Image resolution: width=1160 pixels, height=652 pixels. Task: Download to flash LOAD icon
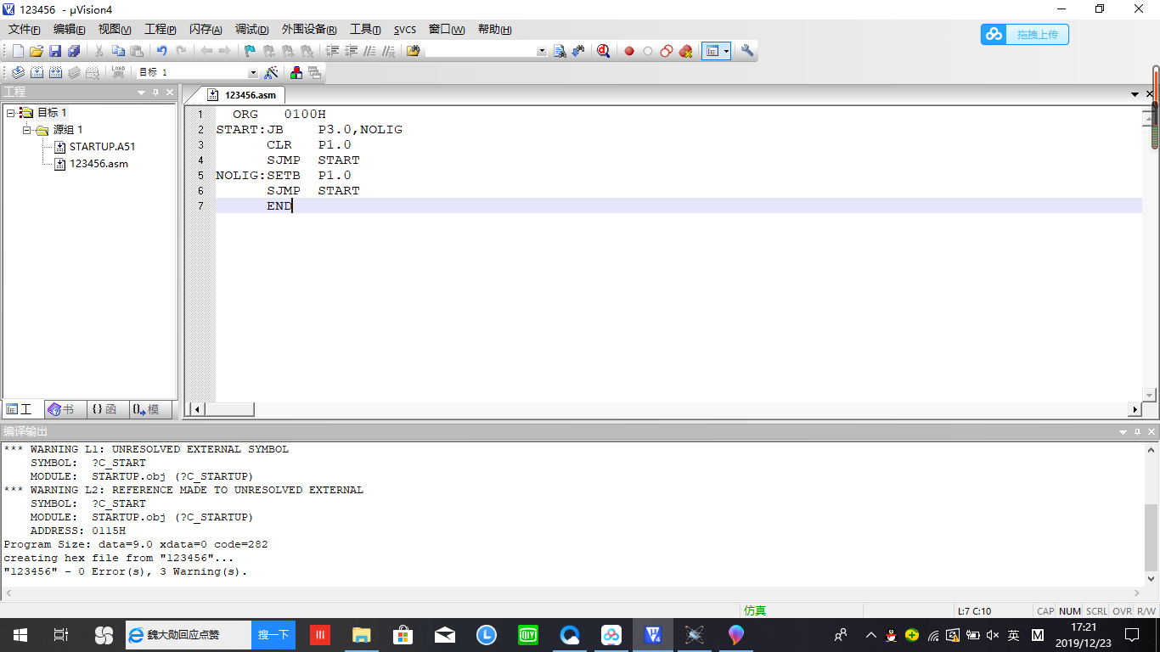118,72
